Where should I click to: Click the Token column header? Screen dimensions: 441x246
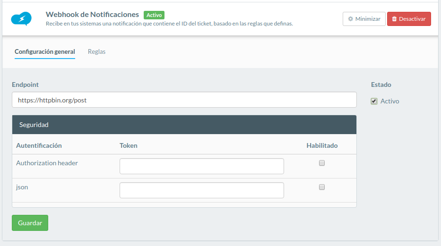coord(129,145)
